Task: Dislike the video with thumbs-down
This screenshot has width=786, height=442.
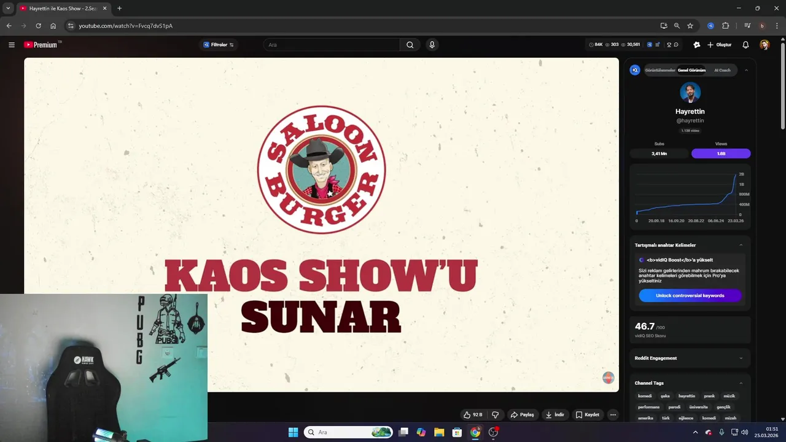Action: click(495, 414)
